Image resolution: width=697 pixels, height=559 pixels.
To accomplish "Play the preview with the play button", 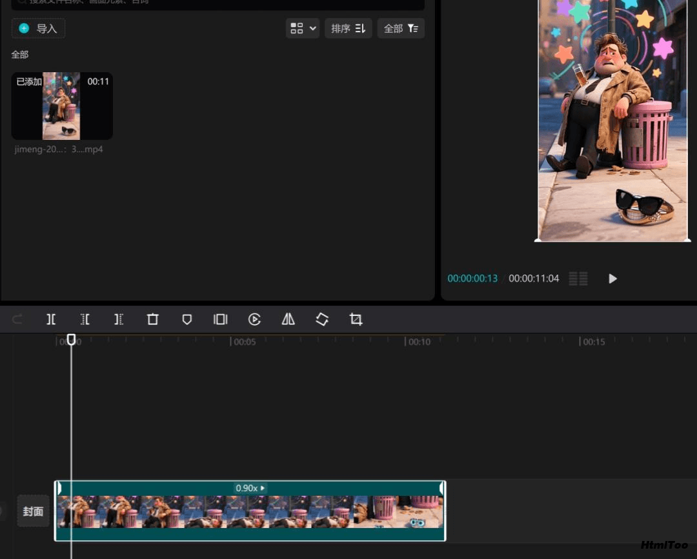I will tap(612, 279).
